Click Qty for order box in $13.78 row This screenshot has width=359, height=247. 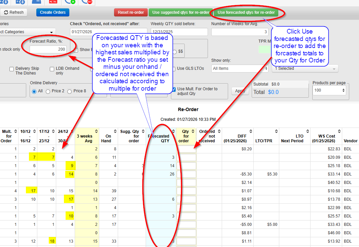tap(186, 199)
